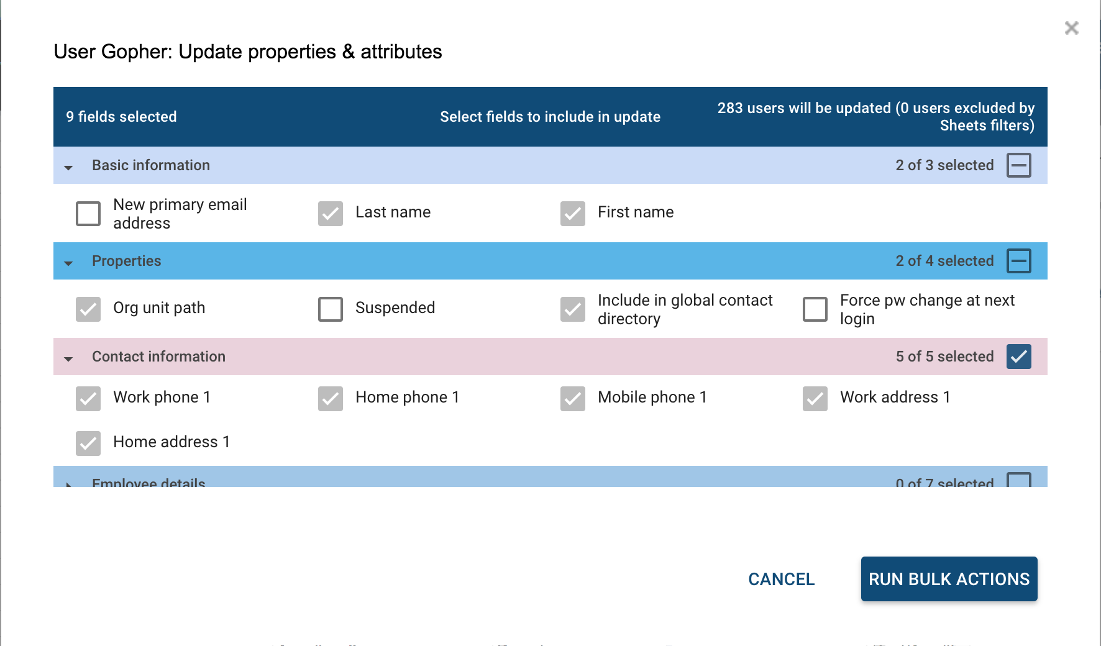Uncheck Contact information select-all checkbox
This screenshot has width=1101, height=646.
tap(1018, 357)
